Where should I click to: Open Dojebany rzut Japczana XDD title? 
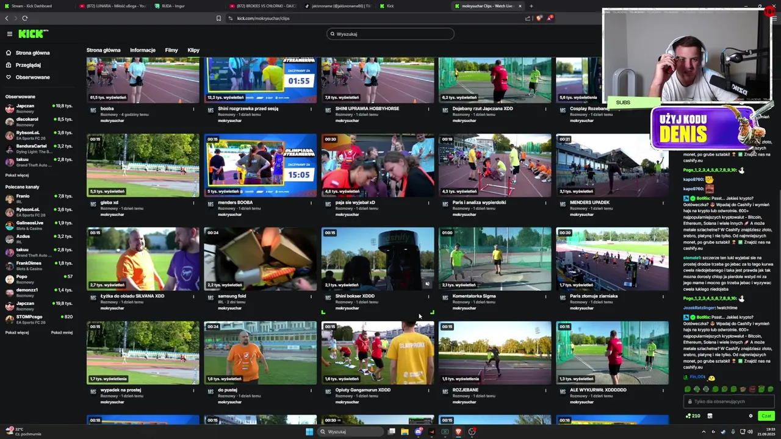pos(483,109)
